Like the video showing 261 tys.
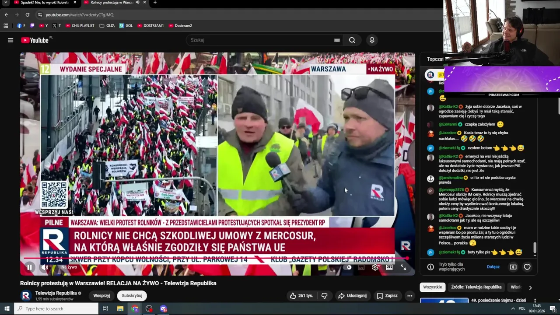The height and width of the screenshot is (315, 560). [x=301, y=296]
